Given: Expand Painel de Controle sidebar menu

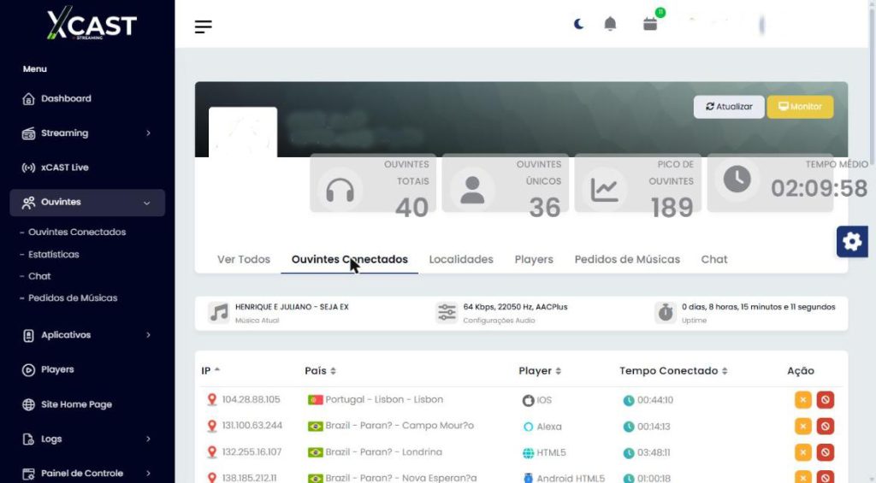Looking at the screenshot, I should click(86, 474).
